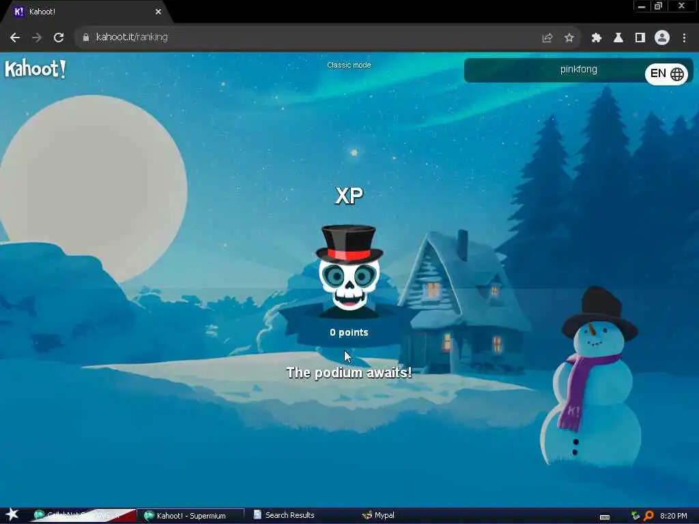
Task: Click the '0 points' score label
Action: 349,332
